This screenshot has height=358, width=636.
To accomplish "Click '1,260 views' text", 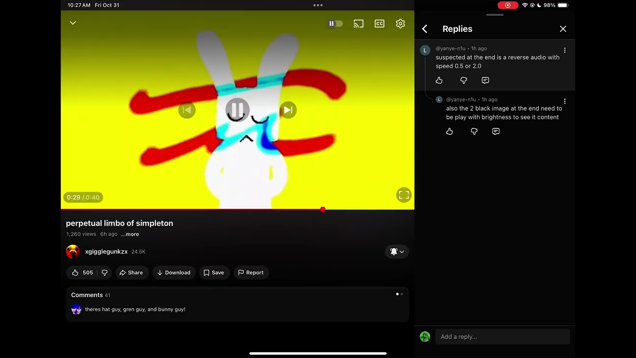I will point(81,234).
